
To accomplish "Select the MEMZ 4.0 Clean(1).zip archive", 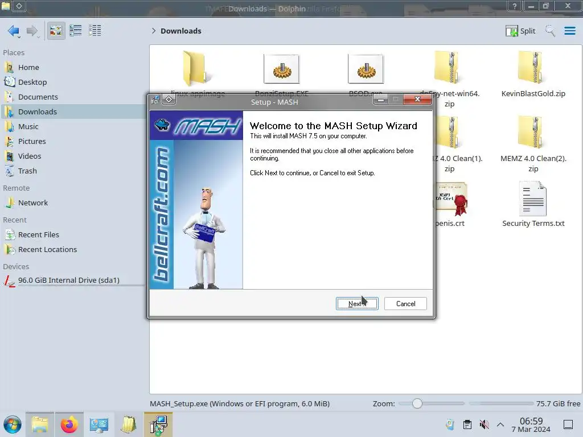I will tap(450, 133).
